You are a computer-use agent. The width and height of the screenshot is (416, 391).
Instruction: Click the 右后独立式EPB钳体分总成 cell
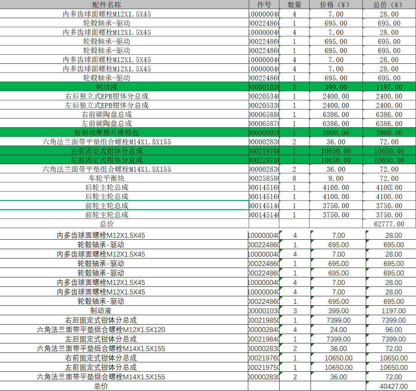[107, 96]
